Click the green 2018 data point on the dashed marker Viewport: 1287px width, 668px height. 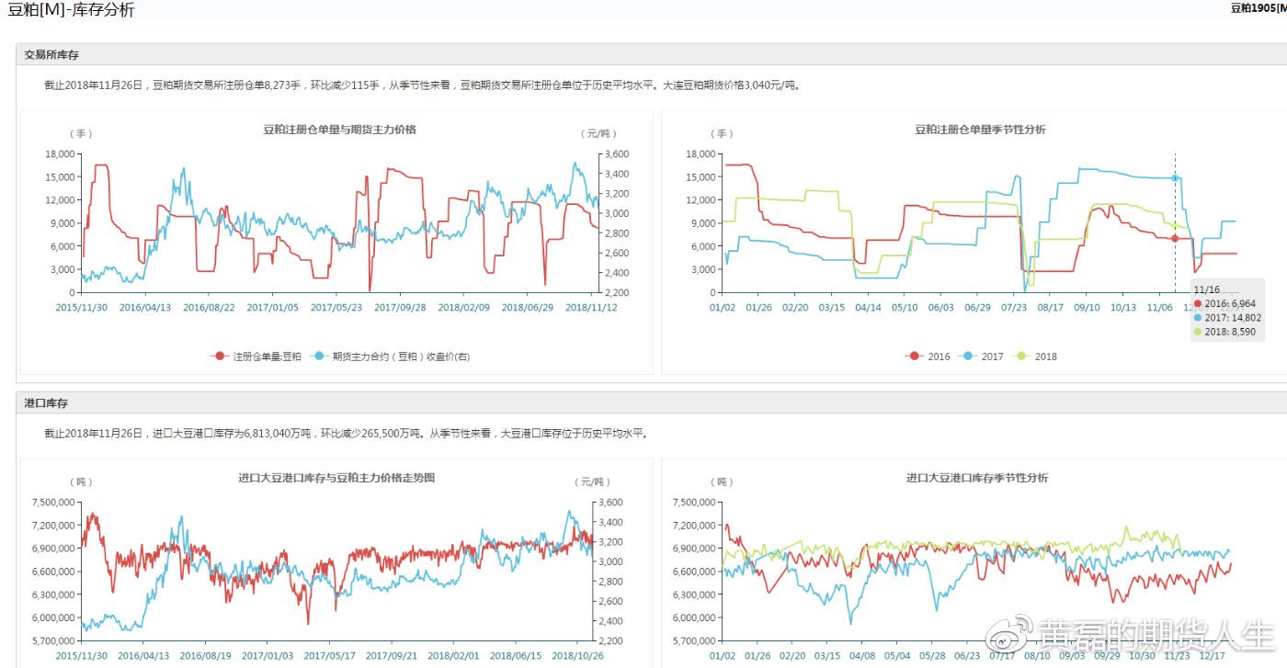coord(1175,226)
